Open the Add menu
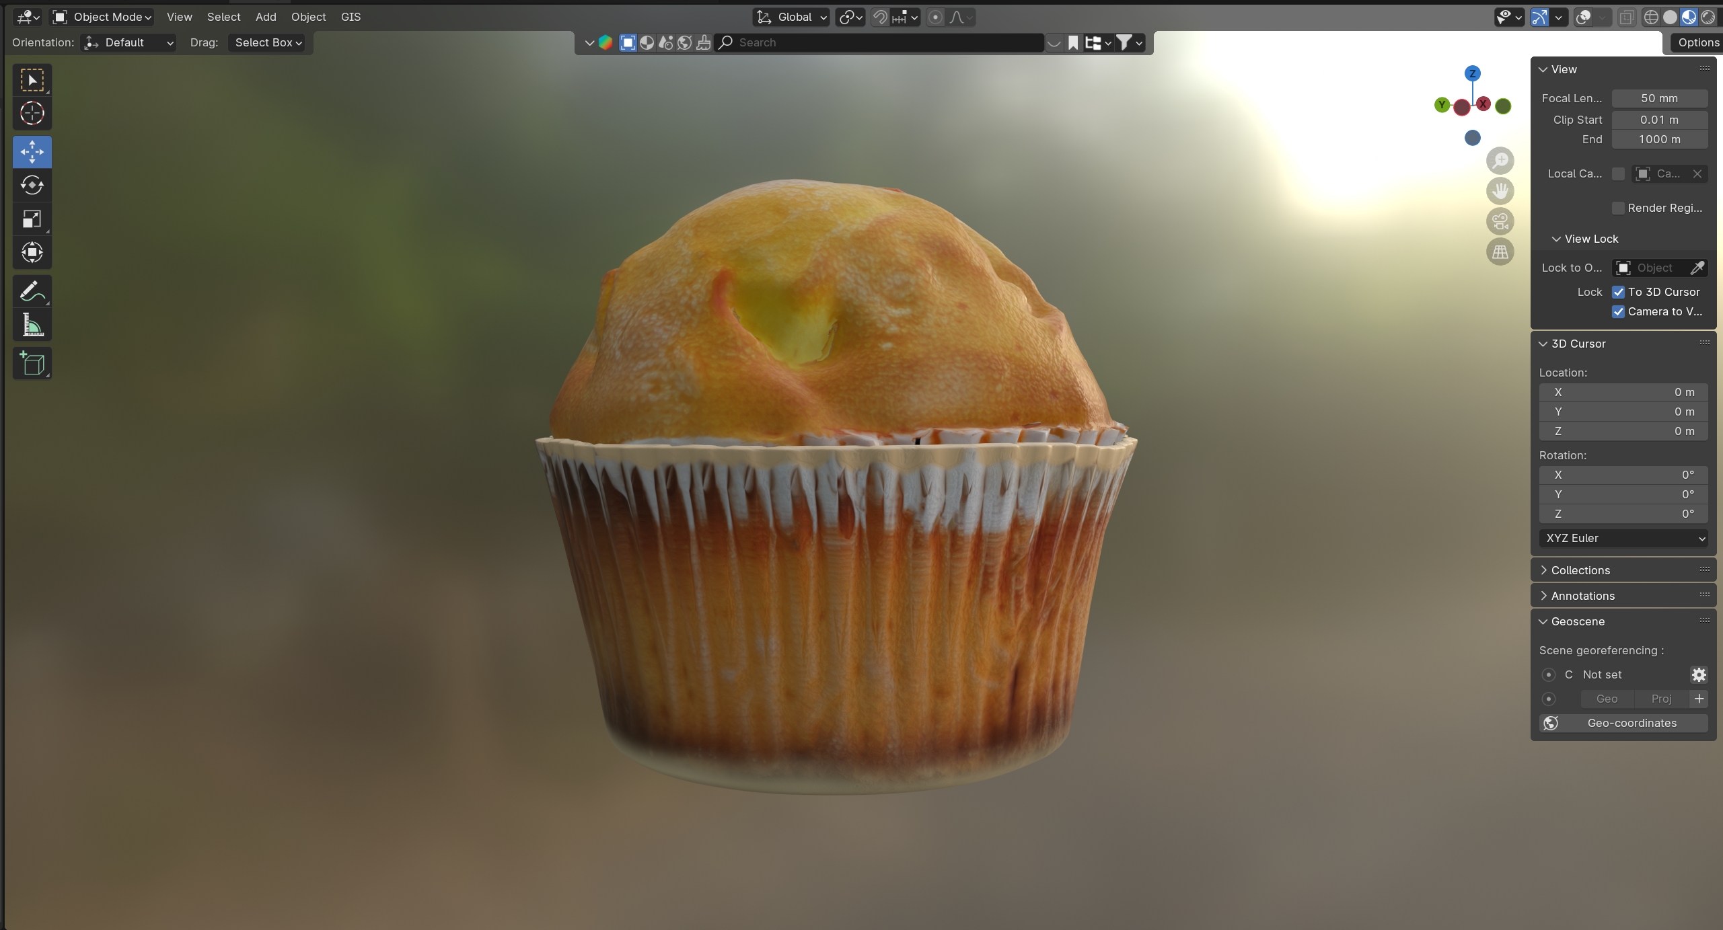 (x=265, y=17)
